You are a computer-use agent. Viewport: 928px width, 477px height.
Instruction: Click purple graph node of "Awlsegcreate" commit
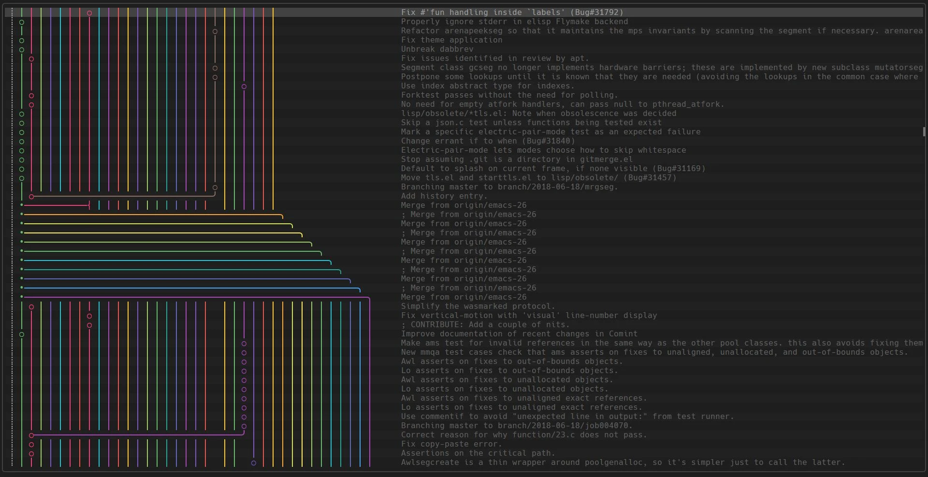tap(254, 463)
